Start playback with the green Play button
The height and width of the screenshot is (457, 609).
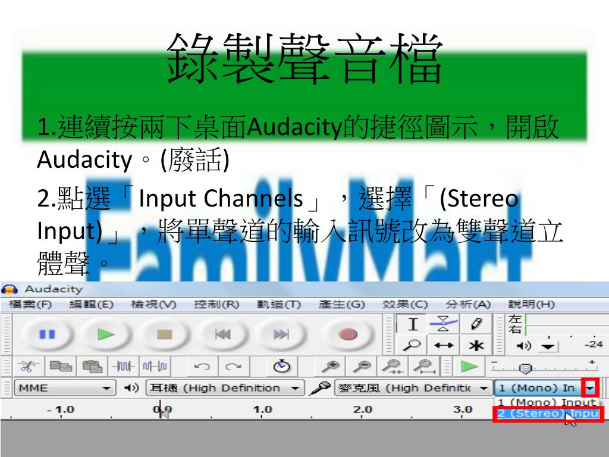click(x=106, y=334)
